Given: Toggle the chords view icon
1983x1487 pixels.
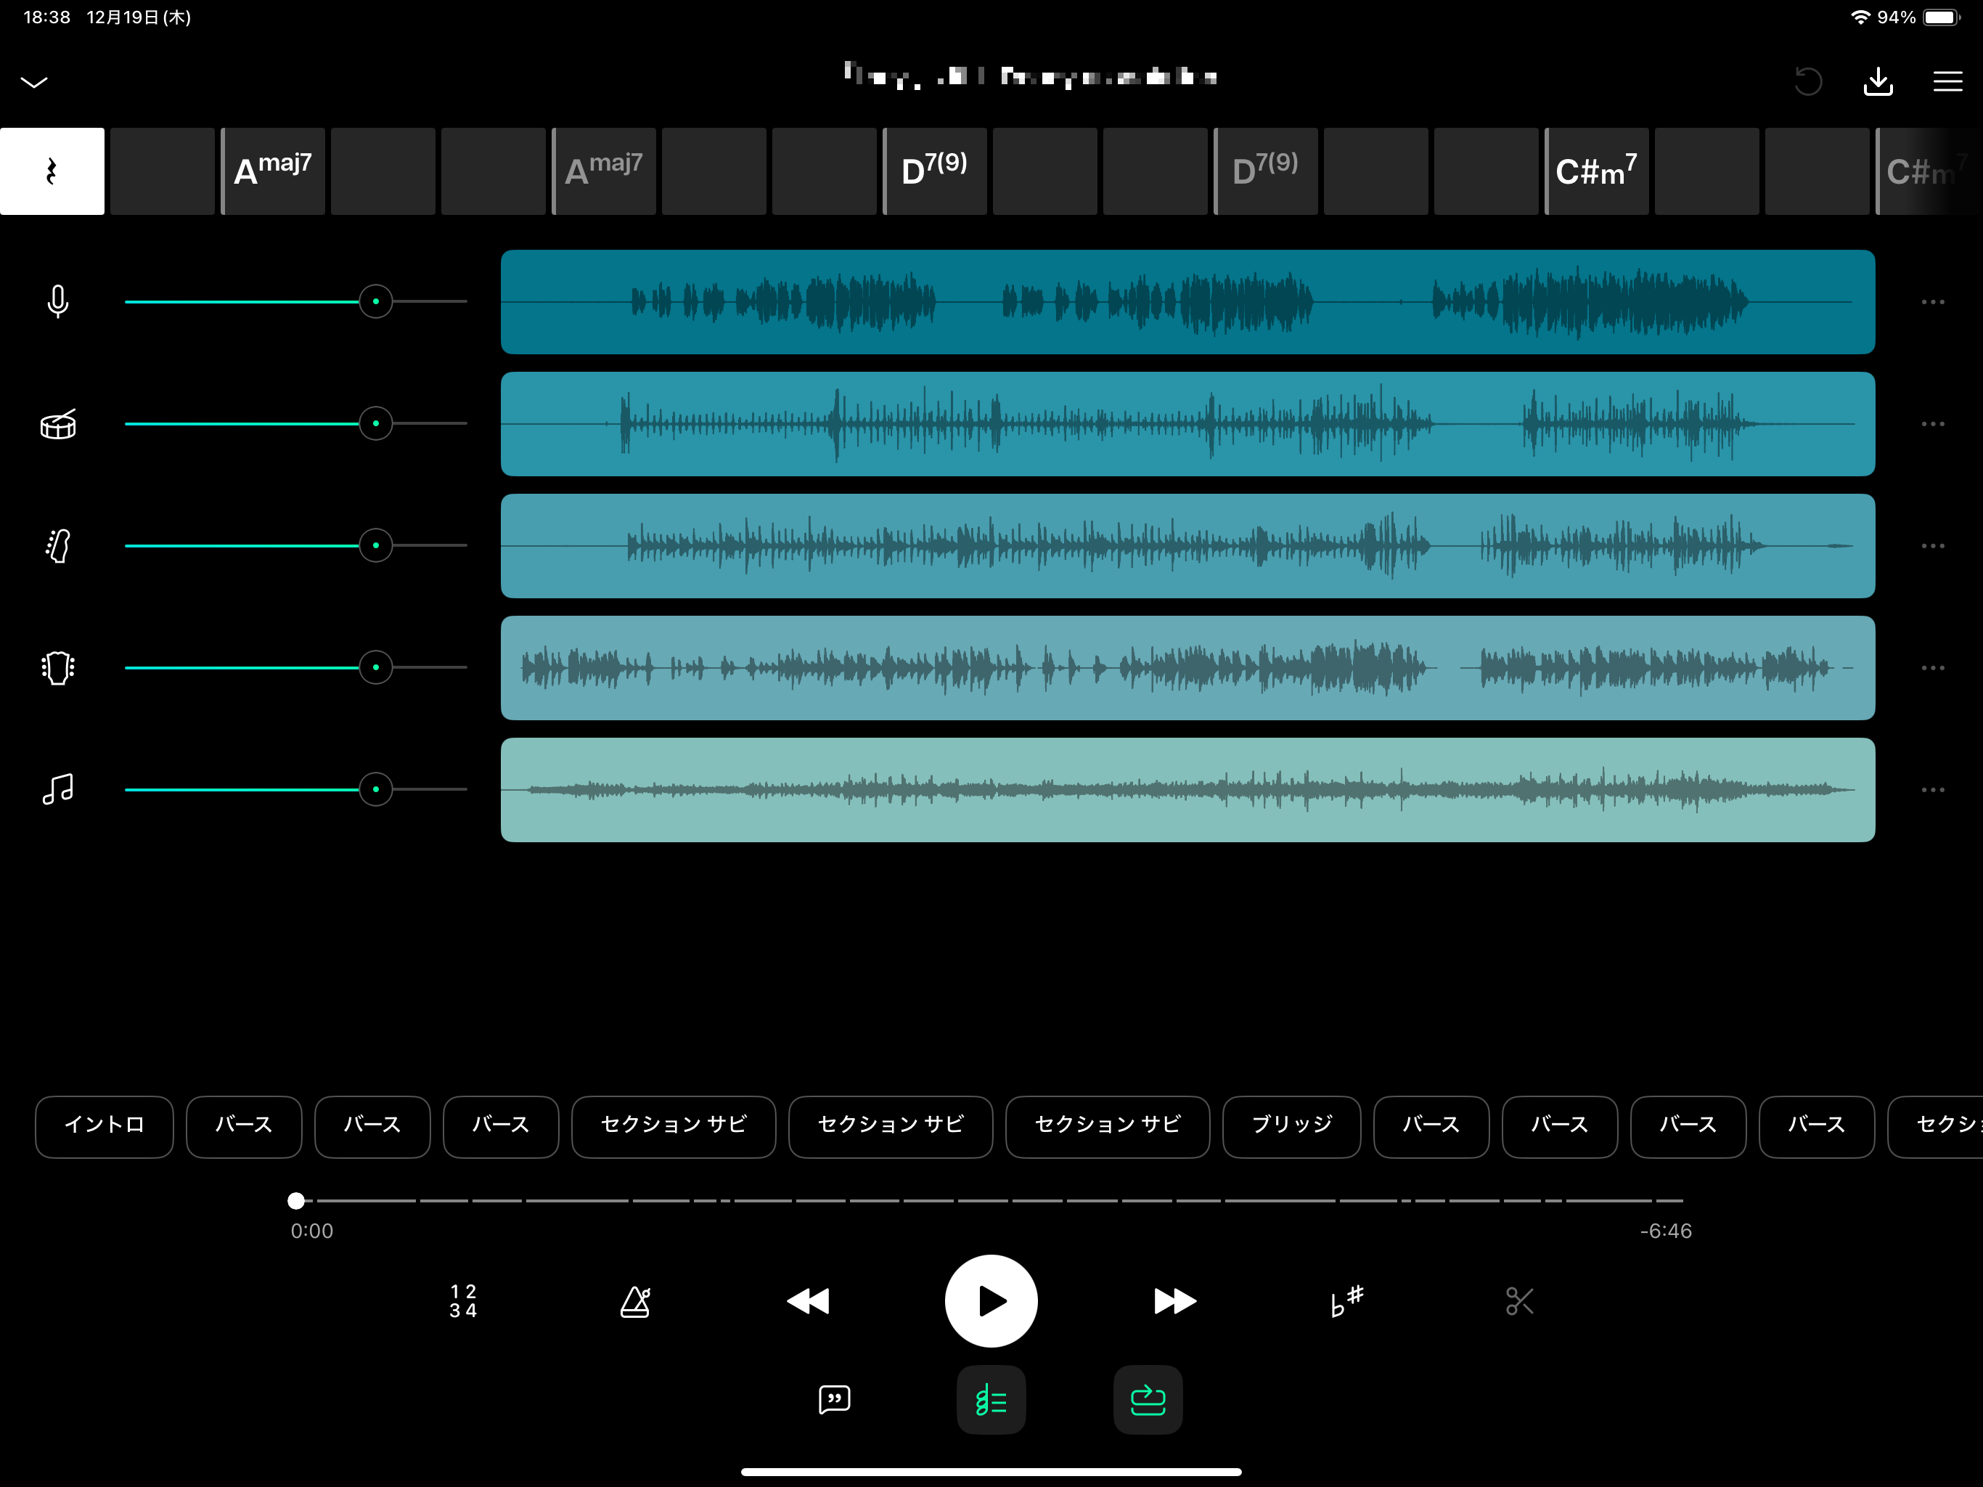Looking at the screenshot, I should tap(991, 1400).
